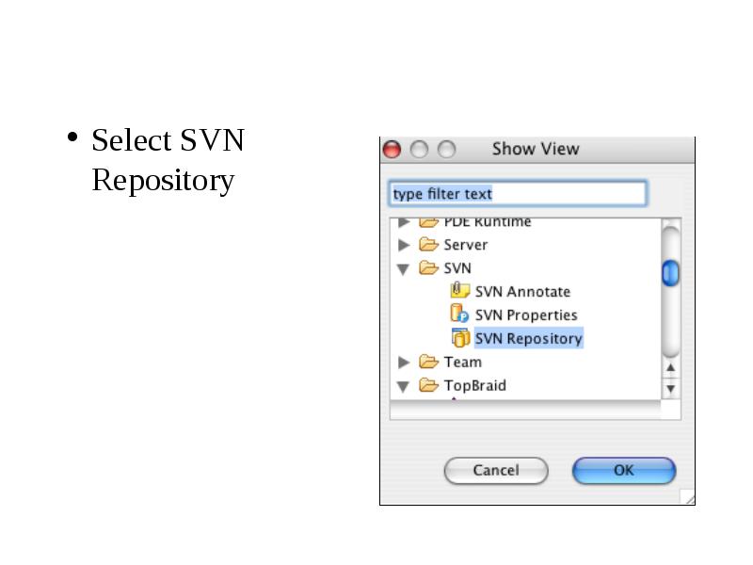Click the scrollbar down arrow
753x565 pixels.
pyautogui.click(x=671, y=388)
